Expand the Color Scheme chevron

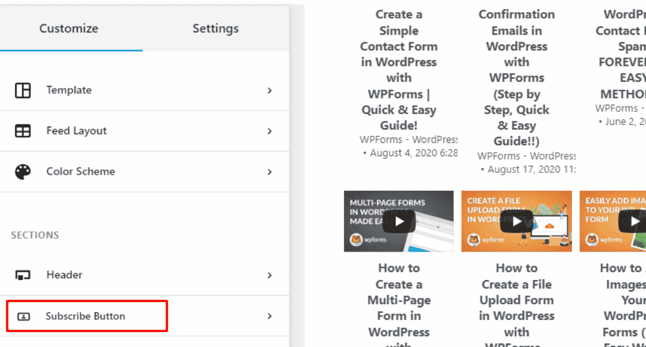[269, 172]
